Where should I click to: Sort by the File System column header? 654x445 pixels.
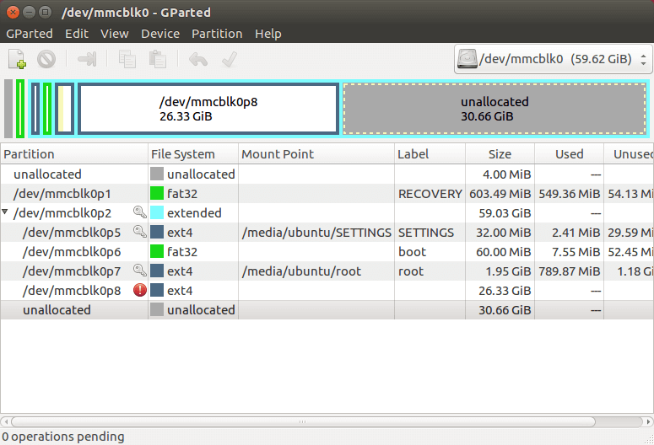(192, 154)
